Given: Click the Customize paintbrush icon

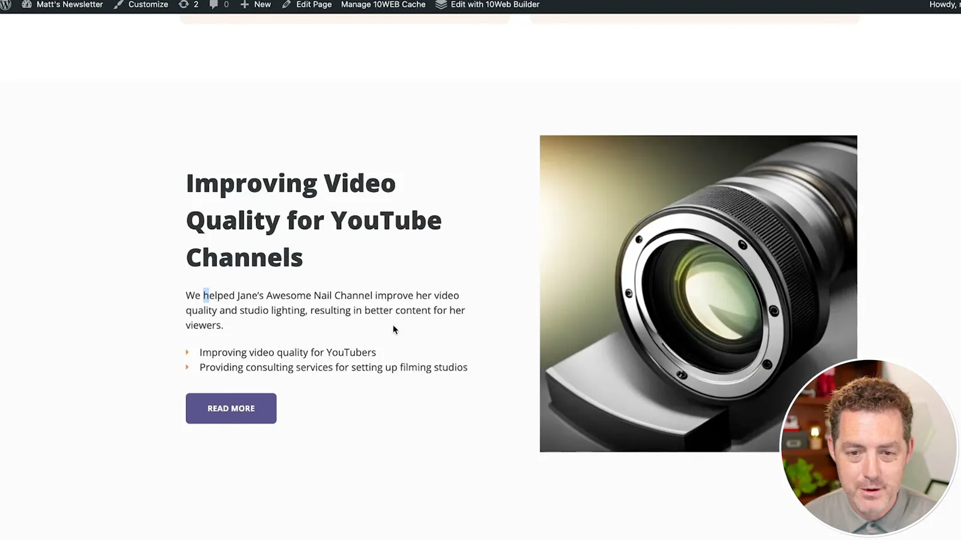Looking at the screenshot, I should pyautogui.click(x=119, y=4).
